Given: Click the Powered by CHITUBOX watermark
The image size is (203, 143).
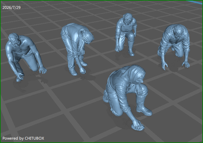Looking at the screenshot, I should point(23,138).
